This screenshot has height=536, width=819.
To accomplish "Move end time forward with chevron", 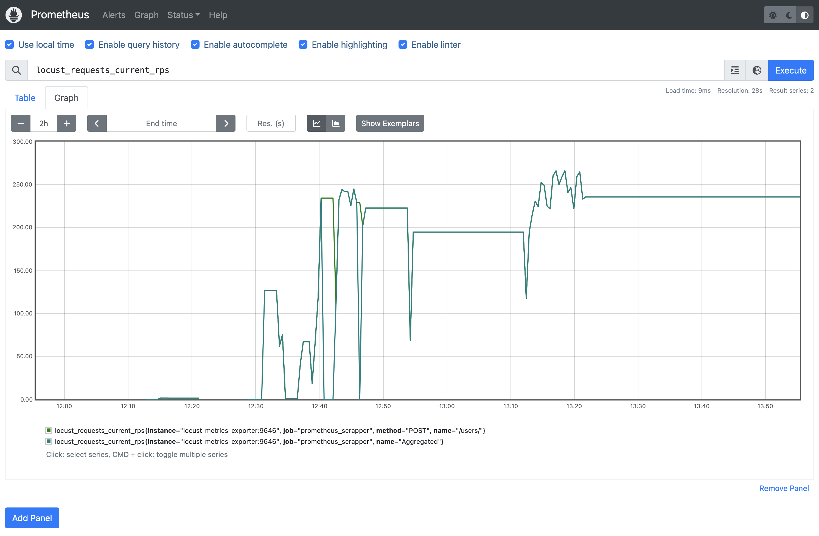I will point(226,123).
